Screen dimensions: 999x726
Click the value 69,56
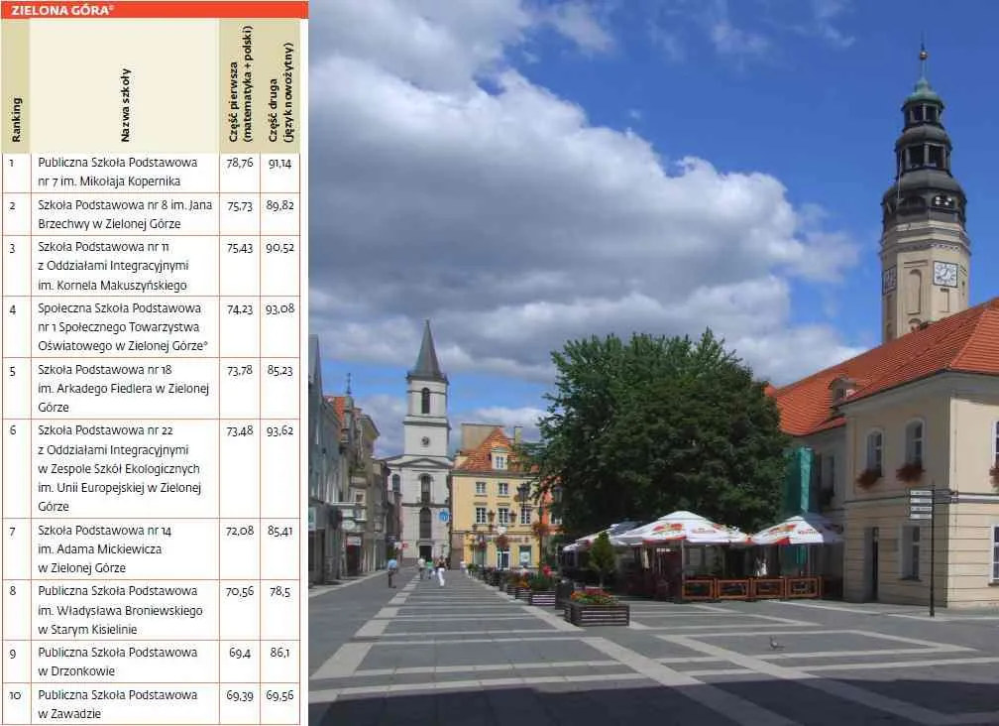point(279,695)
